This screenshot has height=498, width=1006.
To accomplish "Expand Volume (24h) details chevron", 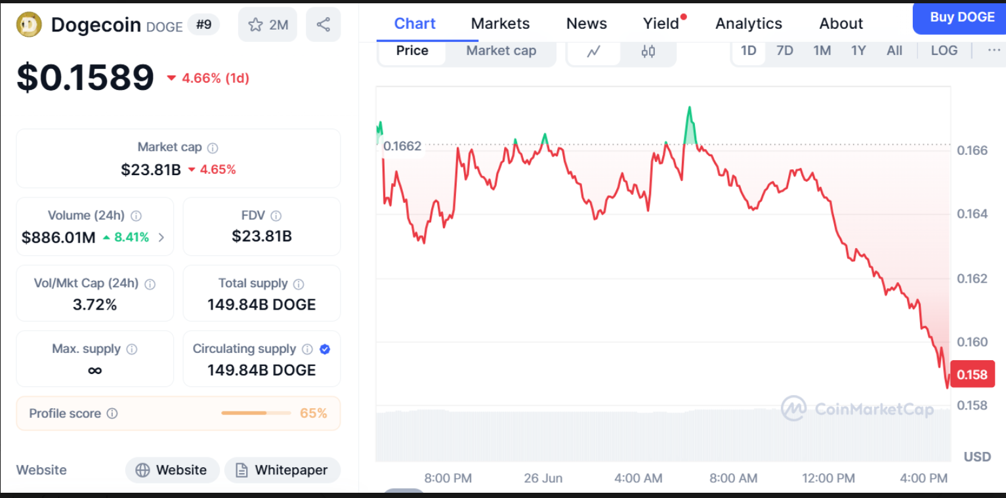I will [x=161, y=238].
